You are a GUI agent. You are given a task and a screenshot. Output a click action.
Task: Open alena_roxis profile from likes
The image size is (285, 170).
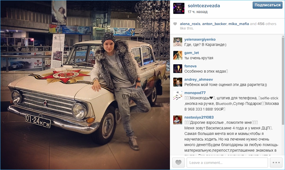190,24
